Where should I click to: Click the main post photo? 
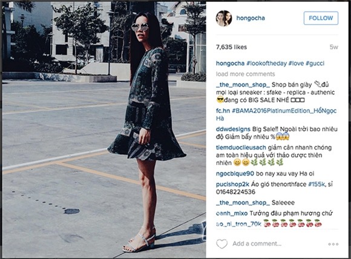click(x=104, y=130)
